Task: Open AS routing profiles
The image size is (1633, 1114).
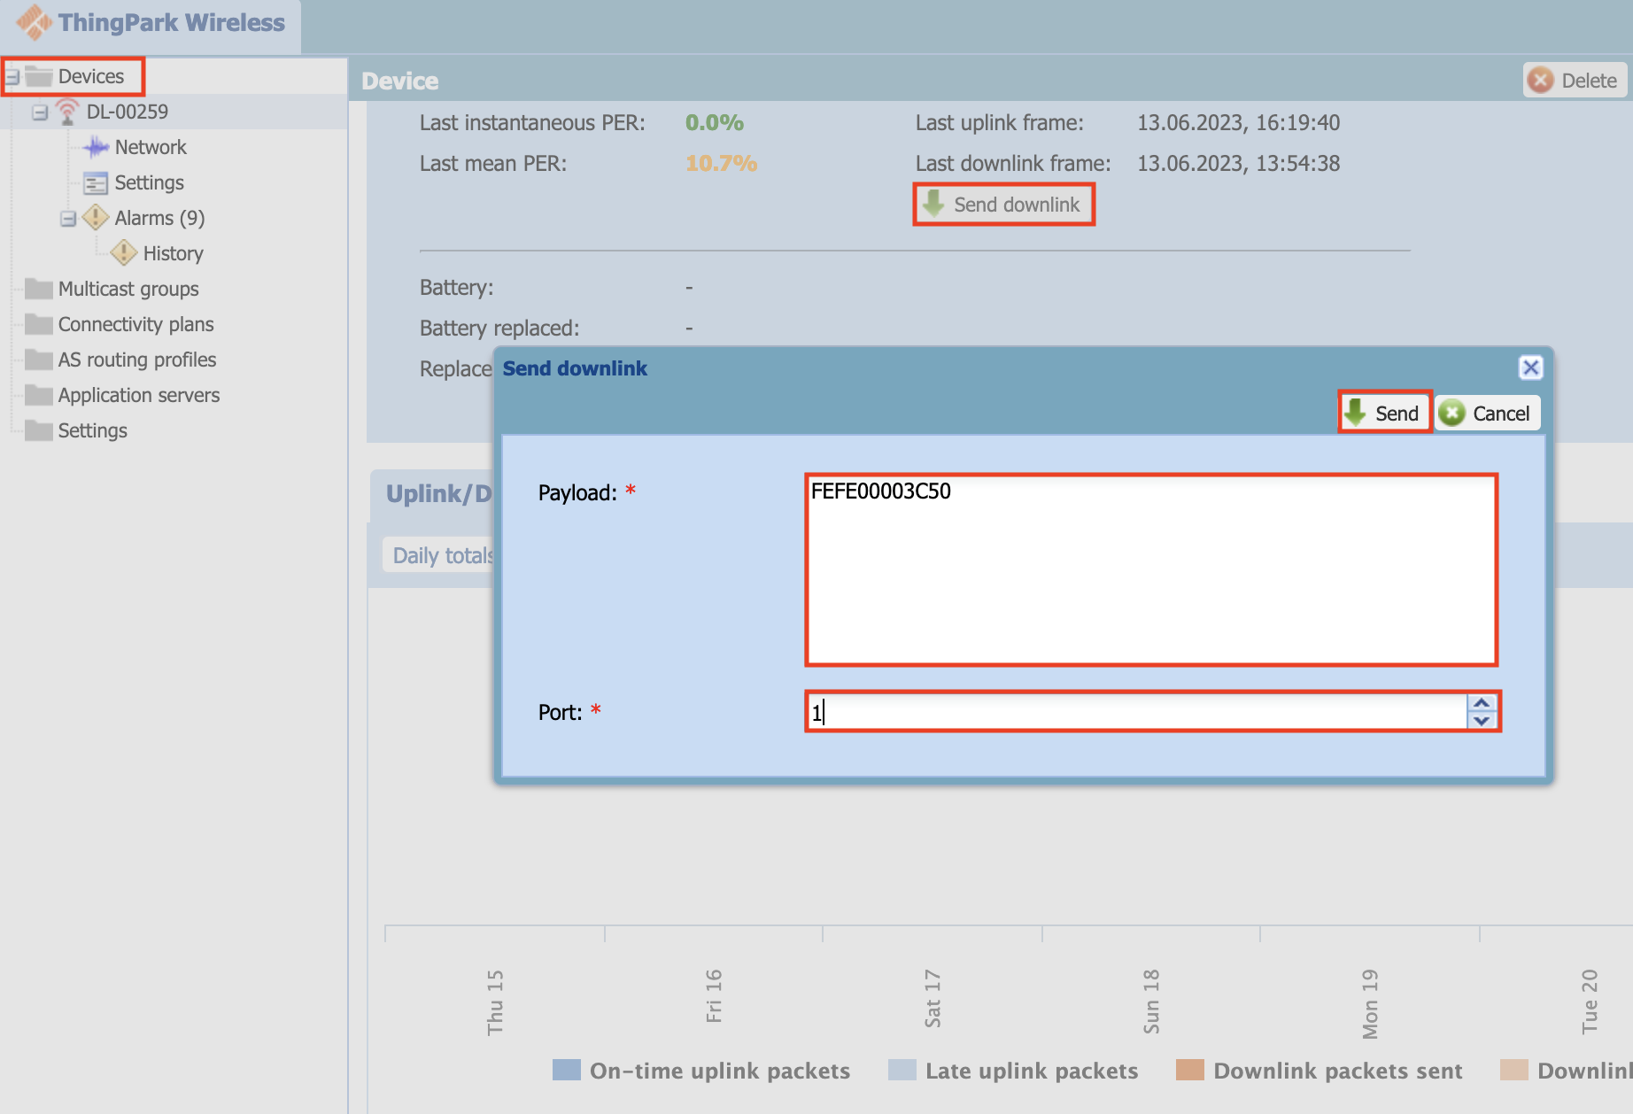Action: (x=137, y=360)
